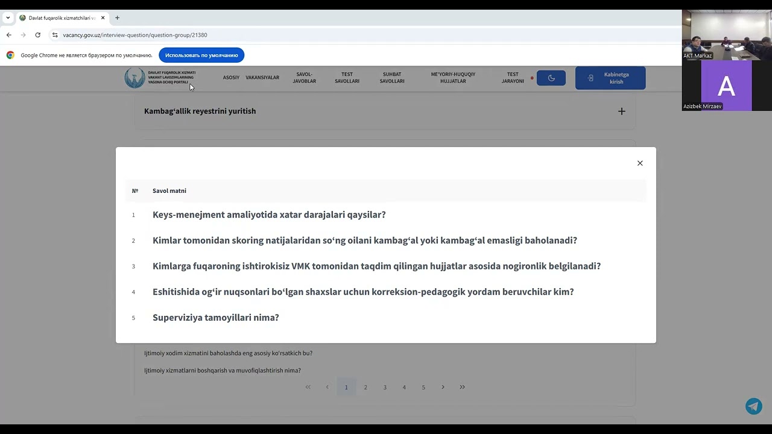Open the TEST JARAYONI menu item
Image resolution: width=772 pixels, height=434 pixels.
pos(513,78)
